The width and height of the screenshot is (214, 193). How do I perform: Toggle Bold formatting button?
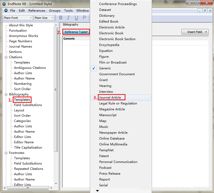tap(61, 18)
